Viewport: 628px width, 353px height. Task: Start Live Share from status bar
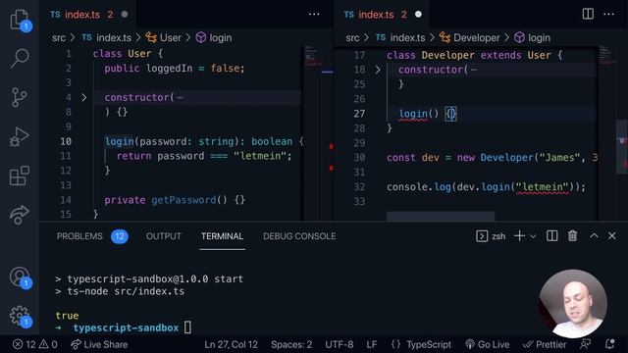(x=99, y=344)
